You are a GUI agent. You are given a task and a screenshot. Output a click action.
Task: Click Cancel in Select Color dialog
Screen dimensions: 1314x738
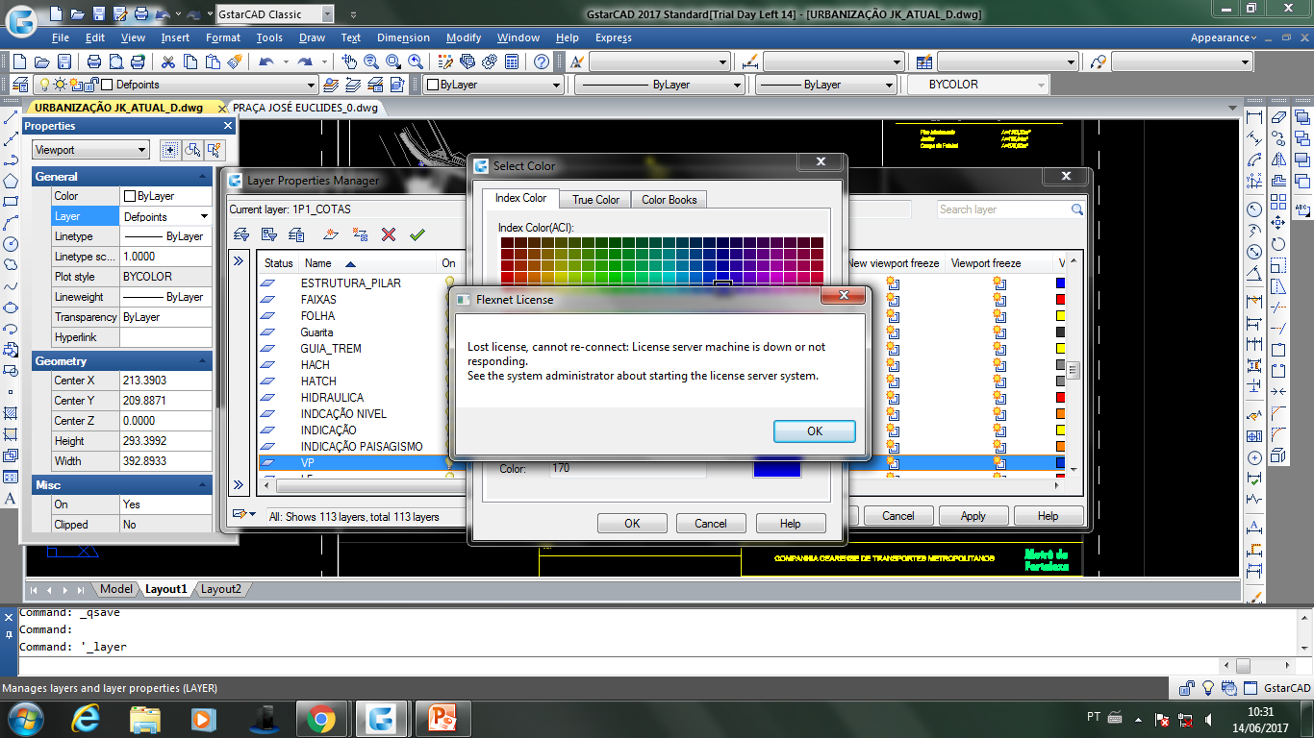tap(711, 523)
